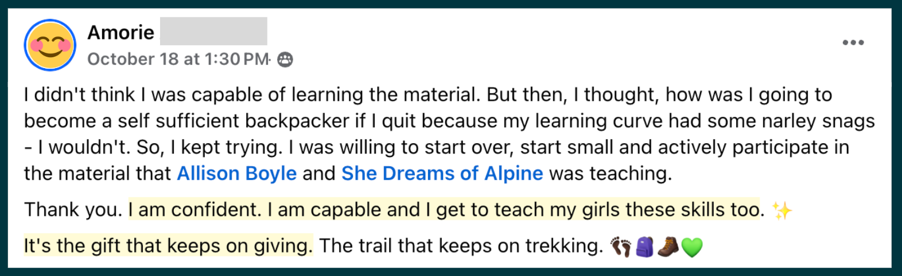
Task: Open the three-dot post options menu
Action: coord(853,42)
